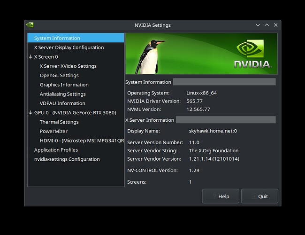The width and height of the screenshot is (305, 235).
Task: Click the NVML Version label
Action: click(144, 110)
